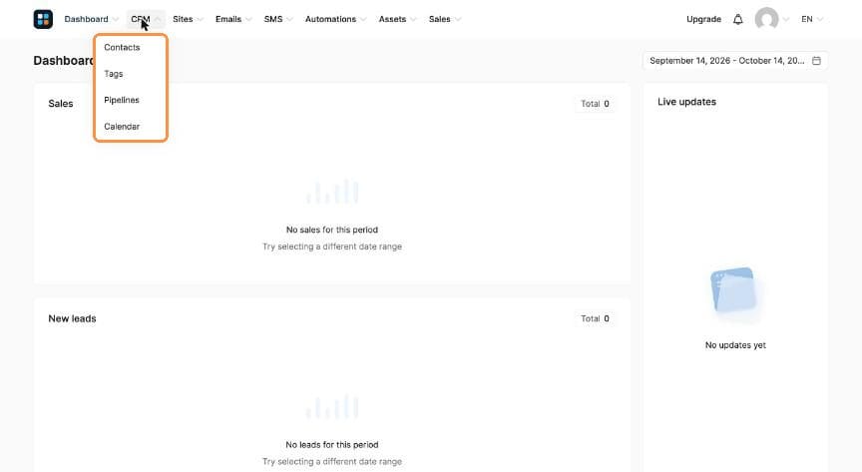Click the Upgrade link
This screenshot has width=862, height=472.
tap(703, 19)
